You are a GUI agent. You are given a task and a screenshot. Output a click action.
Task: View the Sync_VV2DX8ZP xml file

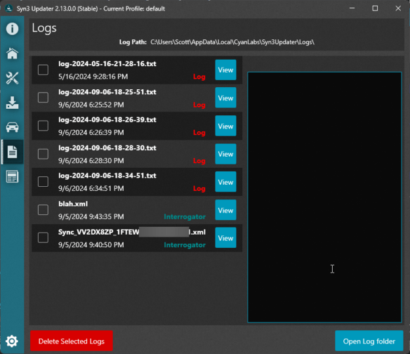coord(226,238)
